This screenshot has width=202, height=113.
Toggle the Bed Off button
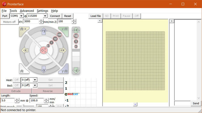[x=16, y=86]
